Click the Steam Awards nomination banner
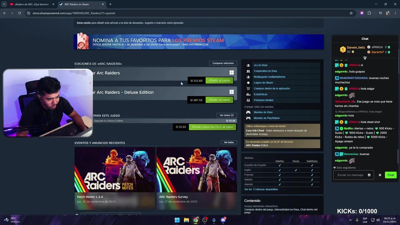The image size is (400, 225). (x=199, y=42)
